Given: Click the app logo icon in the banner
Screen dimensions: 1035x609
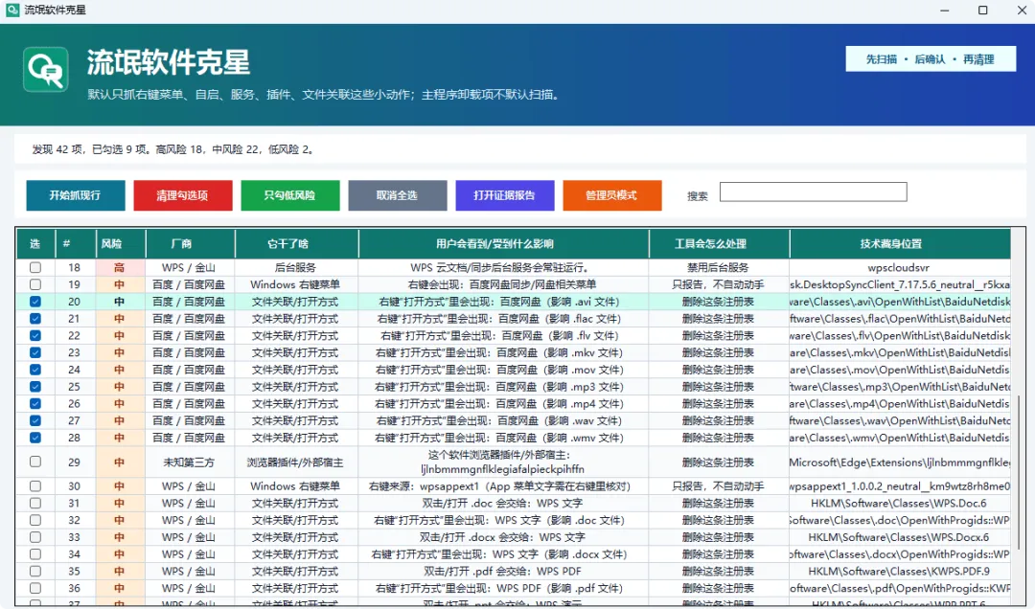Looking at the screenshot, I should (46, 69).
